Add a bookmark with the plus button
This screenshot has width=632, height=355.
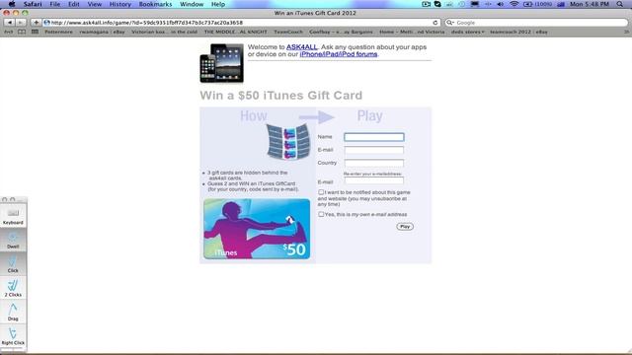point(36,23)
